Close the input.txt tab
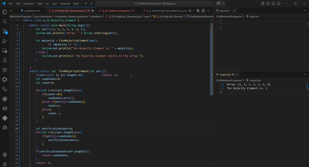The height and width of the screenshot is (167, 309). 234,11
